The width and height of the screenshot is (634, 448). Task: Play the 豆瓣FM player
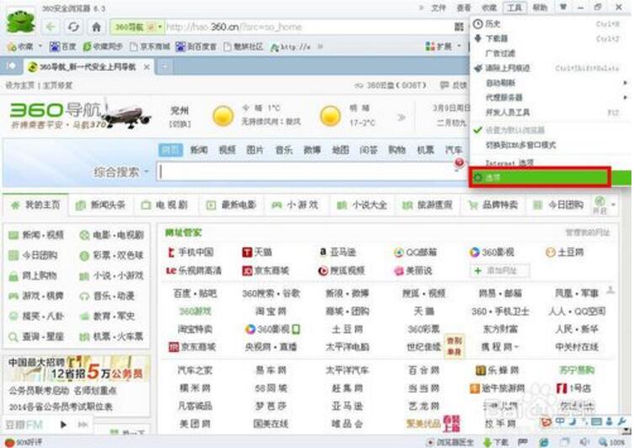pos(63,424)
